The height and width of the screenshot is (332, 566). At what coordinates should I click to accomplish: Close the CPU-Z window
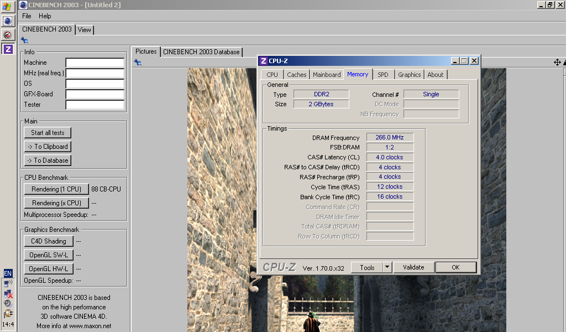click(x=474, y=61)
